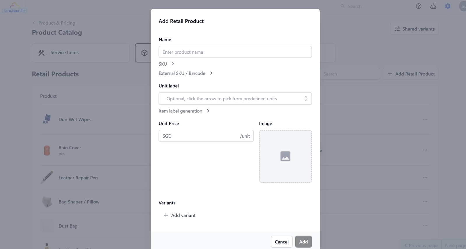The width and height of the screenshot is (466, 249).
Task: Open the Unit label dropdown arrows
Action: [x=306, y=99]
